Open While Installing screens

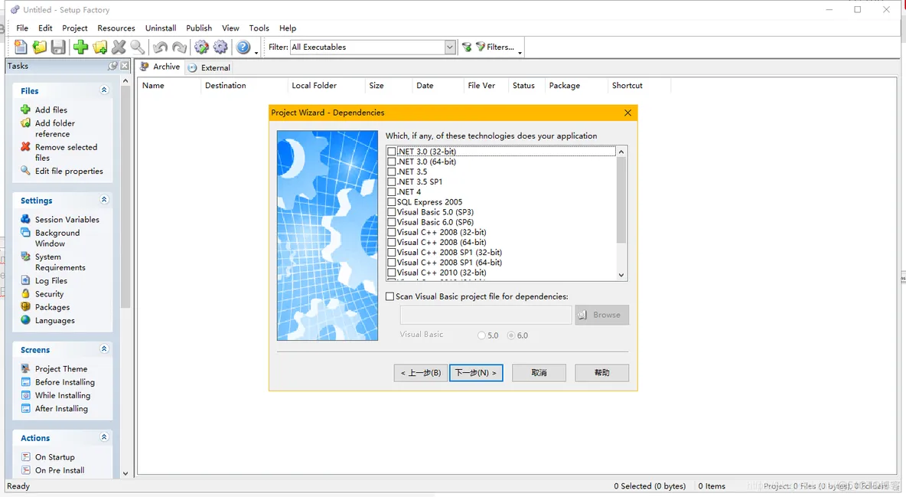click(x=63, y=395)
